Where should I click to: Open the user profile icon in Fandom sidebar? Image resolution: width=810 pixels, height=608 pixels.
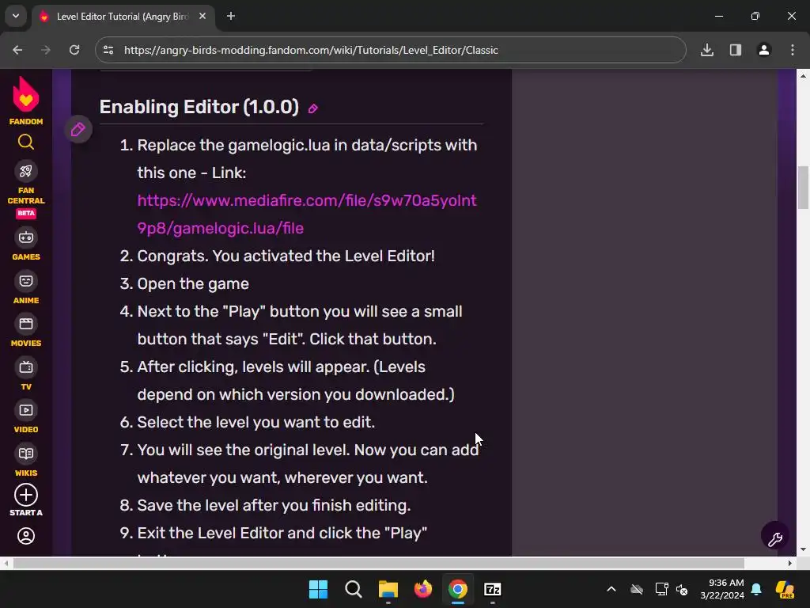26,536
